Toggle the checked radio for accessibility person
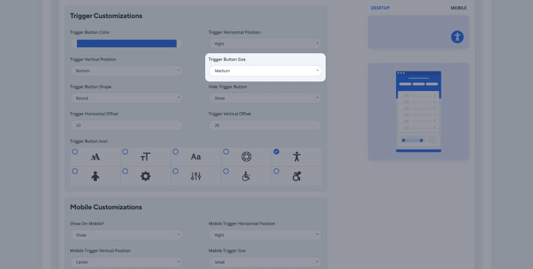The image size is (533, 269). click(276, 151)
